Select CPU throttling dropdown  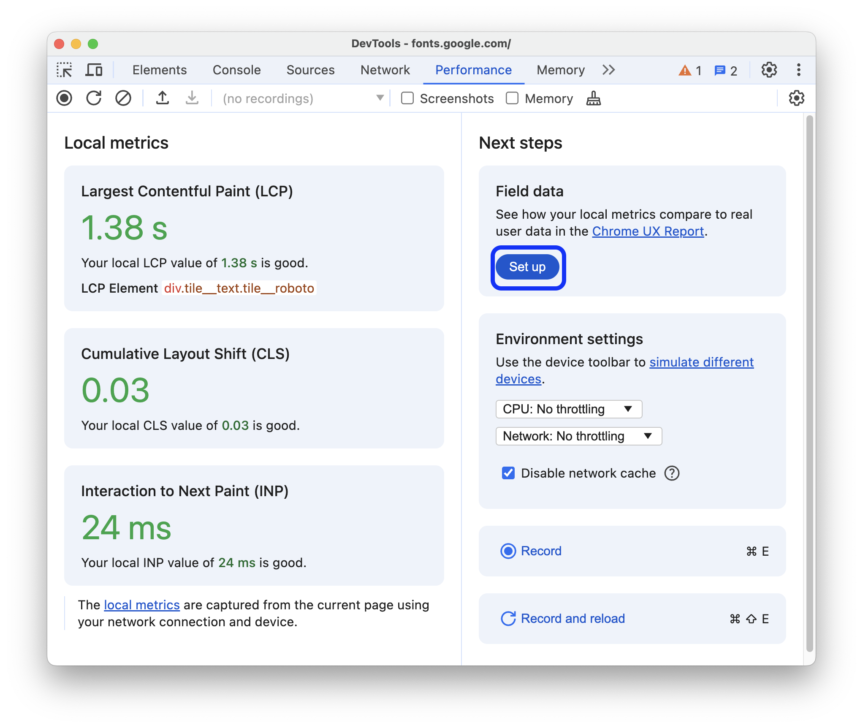(x=568, y=408)
